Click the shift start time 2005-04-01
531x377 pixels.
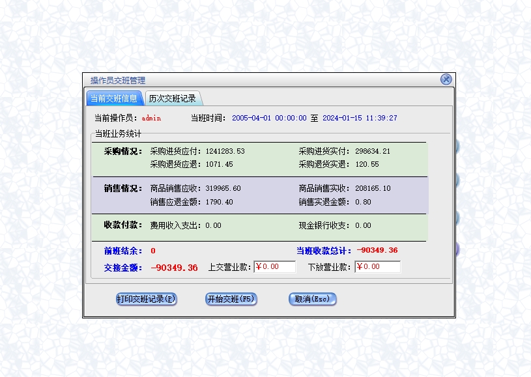point(268,119)
